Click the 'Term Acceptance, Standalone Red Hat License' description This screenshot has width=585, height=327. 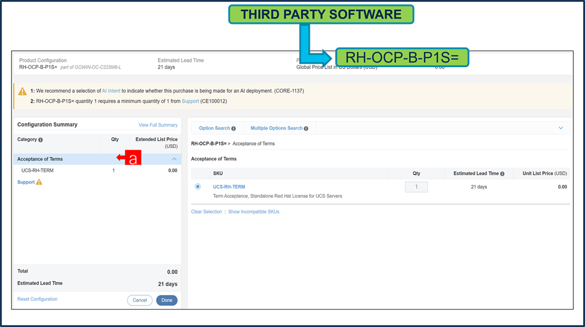coord(277,196)
